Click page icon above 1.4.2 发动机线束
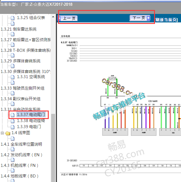The height and width of the screenshot is (182, 181). coord(13,149)
